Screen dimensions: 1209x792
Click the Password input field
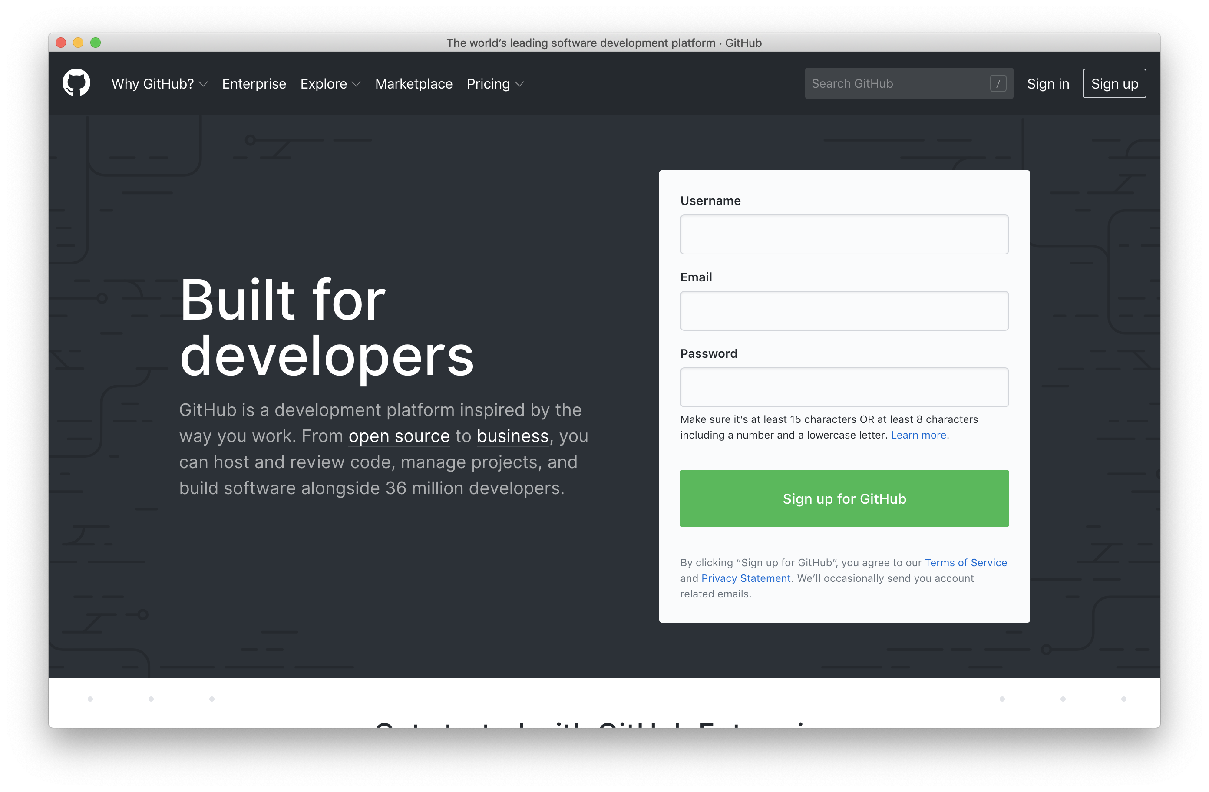844,386
